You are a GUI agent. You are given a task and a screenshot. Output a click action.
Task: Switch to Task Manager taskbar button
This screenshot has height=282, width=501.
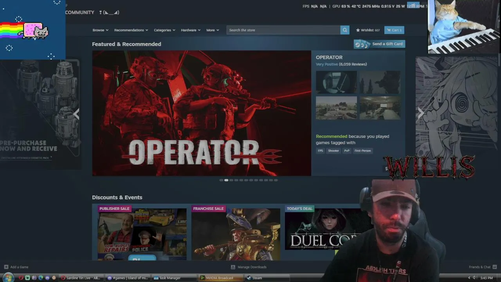[175, 278]
